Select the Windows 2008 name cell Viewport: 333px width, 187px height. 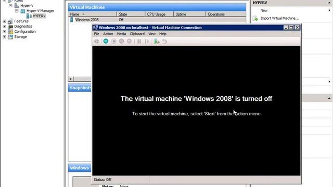87,20
